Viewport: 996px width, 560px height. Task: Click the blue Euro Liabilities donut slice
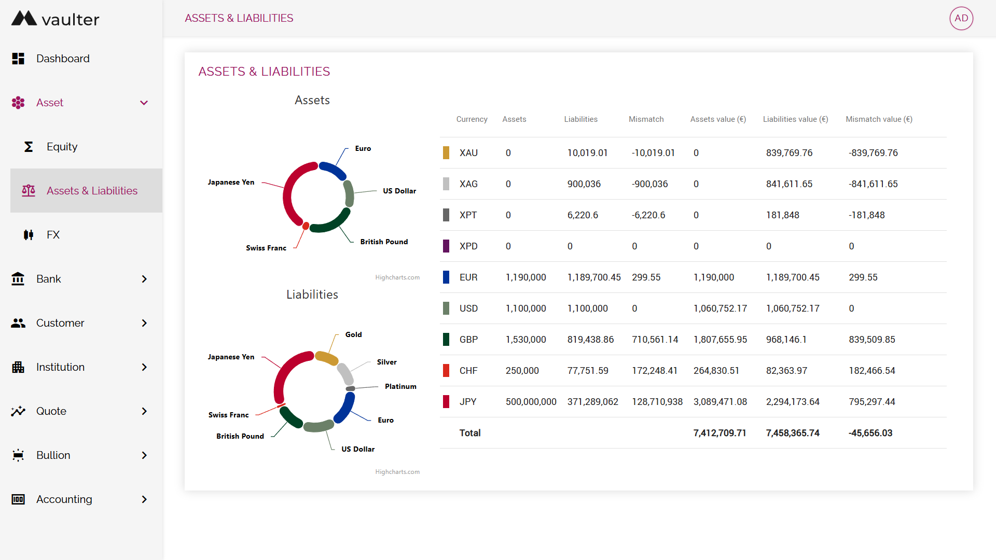[x=347, y=408]
